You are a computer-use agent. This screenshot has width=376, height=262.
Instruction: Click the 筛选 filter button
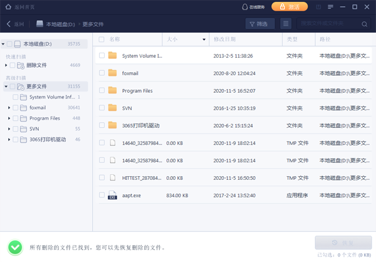(258, 24)
